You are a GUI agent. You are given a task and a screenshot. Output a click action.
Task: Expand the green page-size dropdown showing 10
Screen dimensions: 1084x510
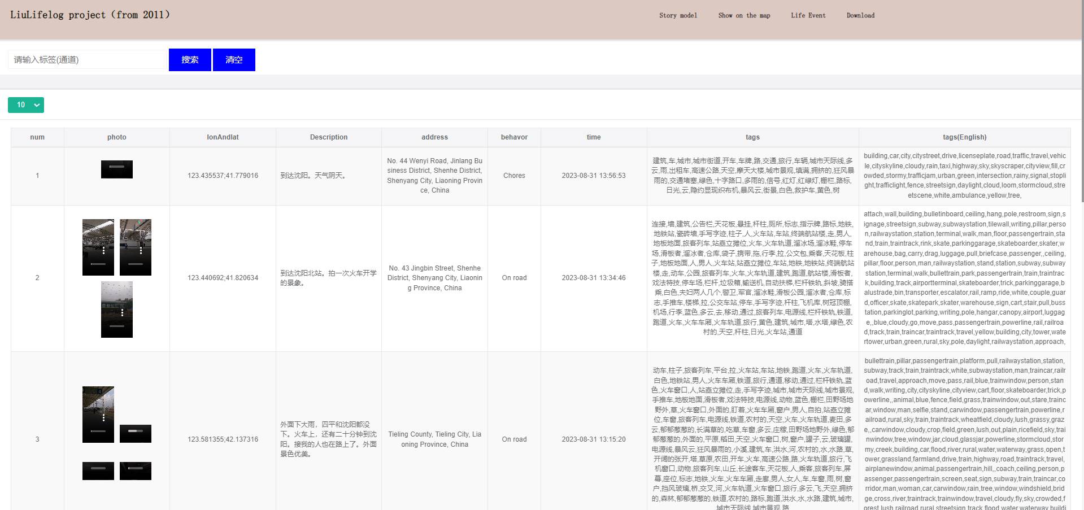tap(26, 105)
